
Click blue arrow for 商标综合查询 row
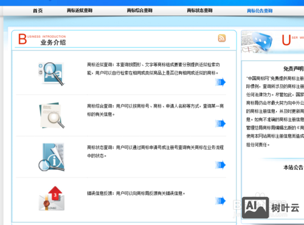tap(220, 123)
